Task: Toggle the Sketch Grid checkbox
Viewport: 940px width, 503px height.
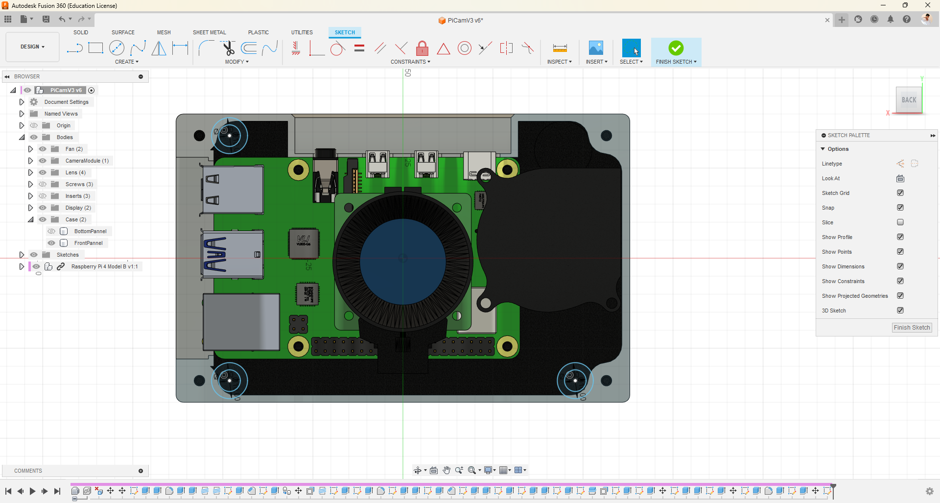Action: tap(900, 193)
